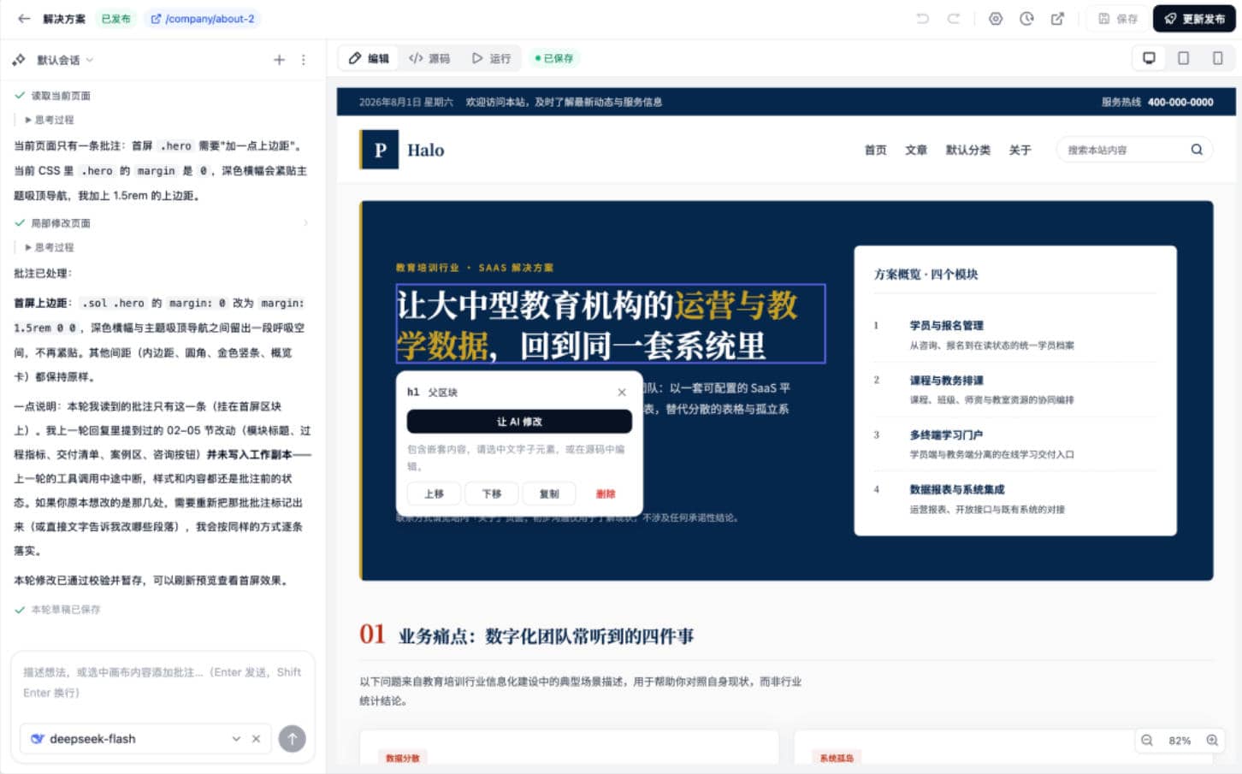Click the 82% zoom level value
1242x774 pixels.
[1180, 741]
